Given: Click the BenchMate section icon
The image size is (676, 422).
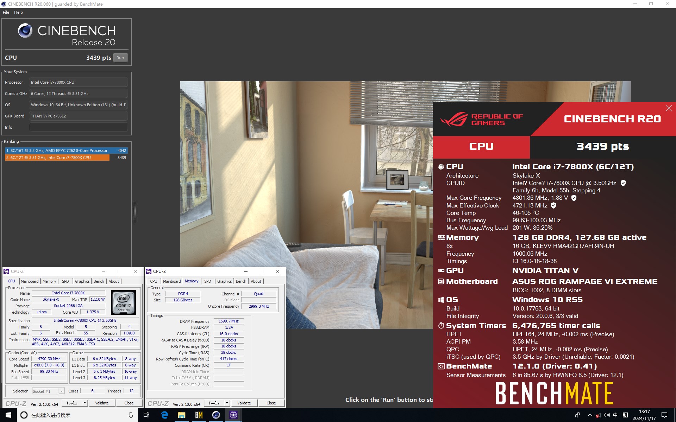Looking at the screenshot, I should pos(441,366).
